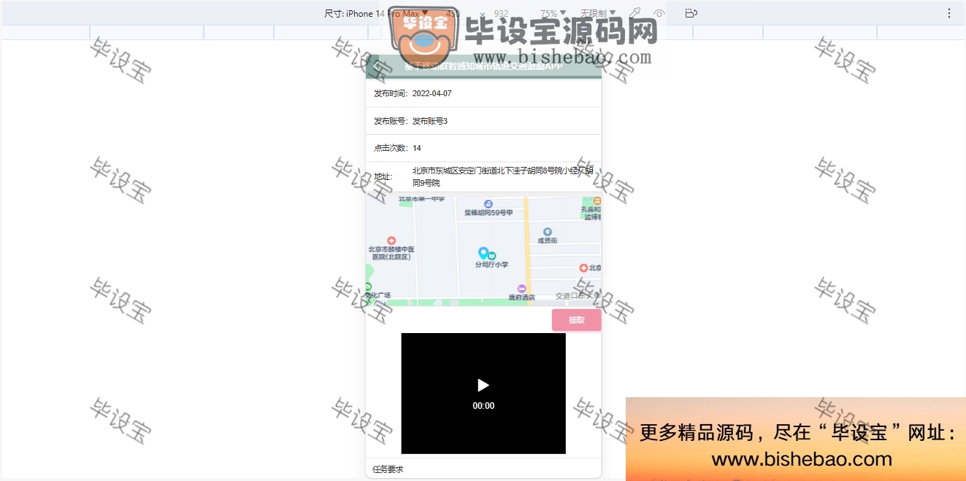Click the date text 2022-04-07
The height and width of the screenshot is (481, 966).
point(432,94)
